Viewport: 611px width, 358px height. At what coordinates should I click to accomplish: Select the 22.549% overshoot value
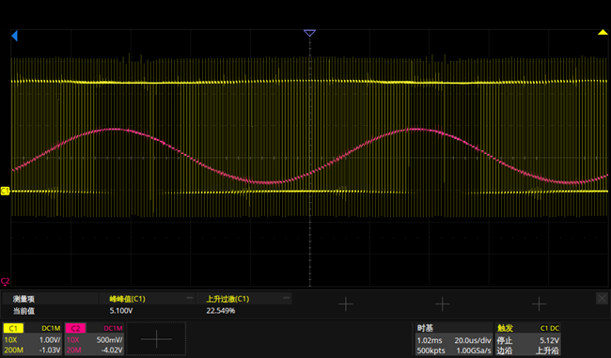(221, 311)
